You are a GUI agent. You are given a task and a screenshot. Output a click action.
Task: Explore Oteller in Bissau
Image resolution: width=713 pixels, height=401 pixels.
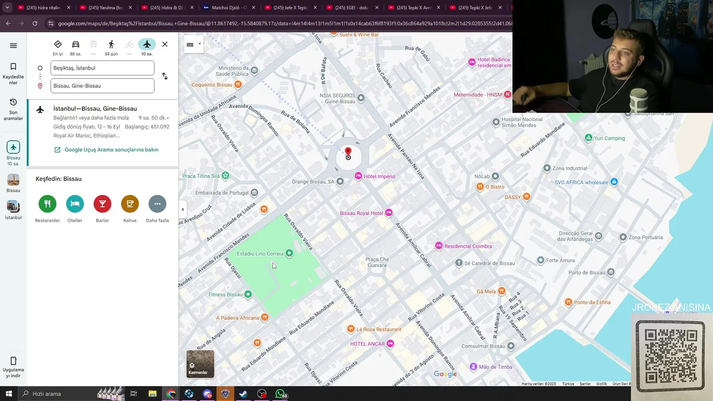coord(75,209)
